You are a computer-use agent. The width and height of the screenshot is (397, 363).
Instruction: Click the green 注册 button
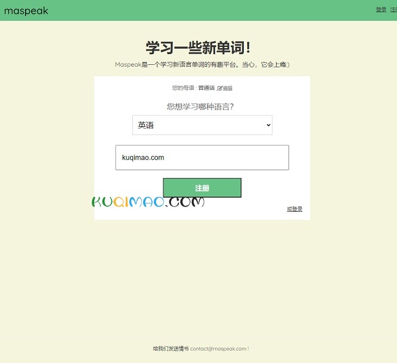click(x=202, y=187)
